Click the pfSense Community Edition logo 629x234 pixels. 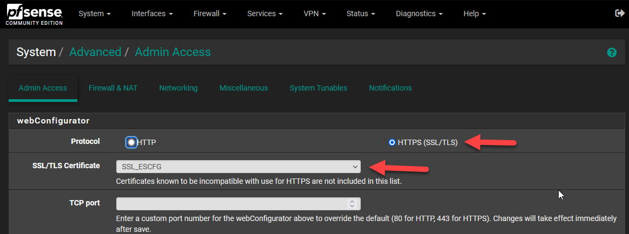[34, 13]
